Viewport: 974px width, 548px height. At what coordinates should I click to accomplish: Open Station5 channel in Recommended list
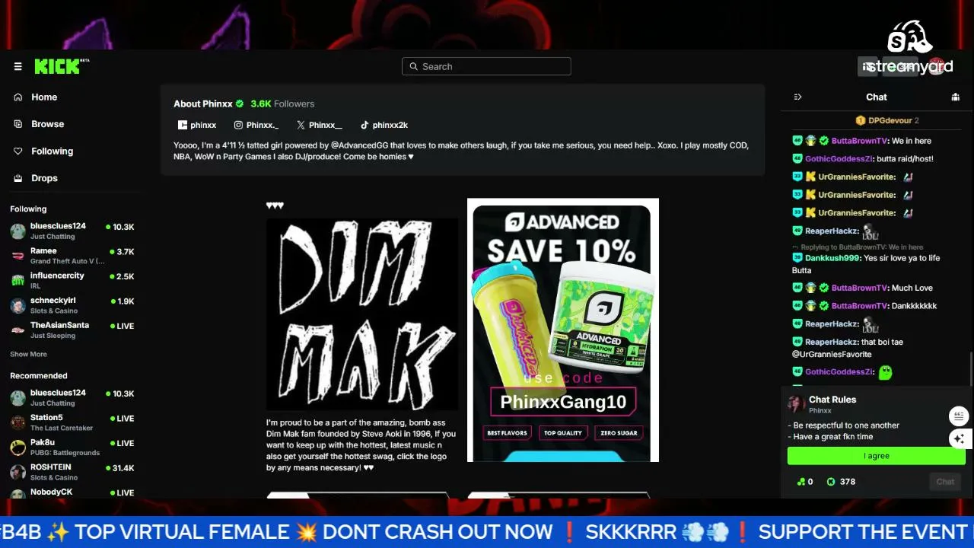[72, 422]
